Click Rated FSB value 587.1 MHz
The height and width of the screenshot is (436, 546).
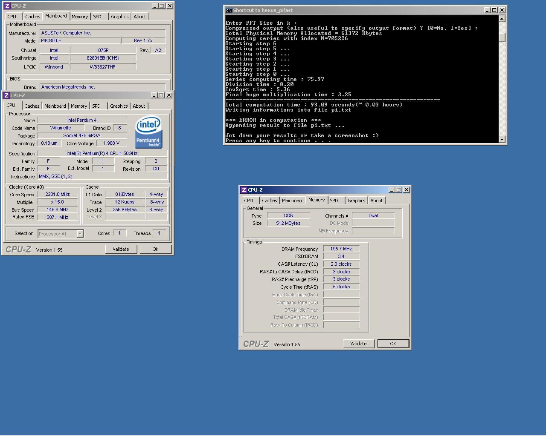[58, 217]
